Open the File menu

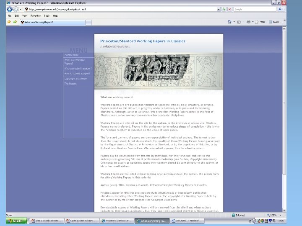pyautogui.click(x=9, y=16)
